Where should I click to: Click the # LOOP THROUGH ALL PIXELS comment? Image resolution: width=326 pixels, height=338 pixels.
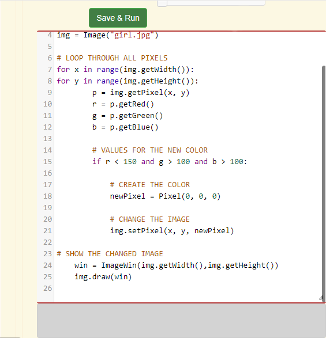tap(112, 58)
